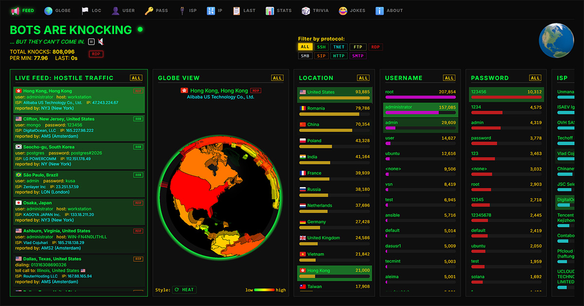Click the ABOUT info icon
The width and height of the screenshot is (584, 306).
pos(380,10)
